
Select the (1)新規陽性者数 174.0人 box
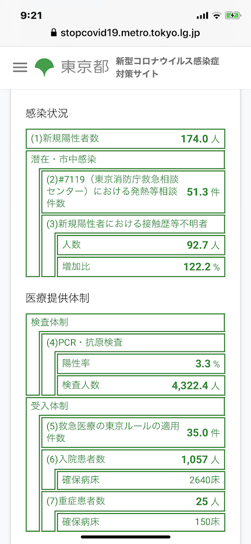[x=126, y=139]
